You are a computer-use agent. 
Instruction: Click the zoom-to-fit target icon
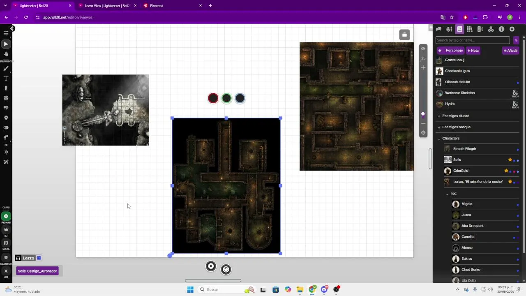click(x=423, y=133)
